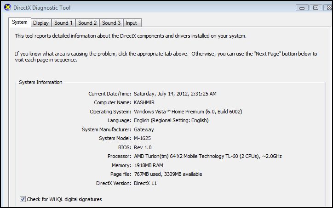The height and width of the screenshot is (208, 333).
Task: Click the Gateway manufacturer value
Action: [144, 129]
